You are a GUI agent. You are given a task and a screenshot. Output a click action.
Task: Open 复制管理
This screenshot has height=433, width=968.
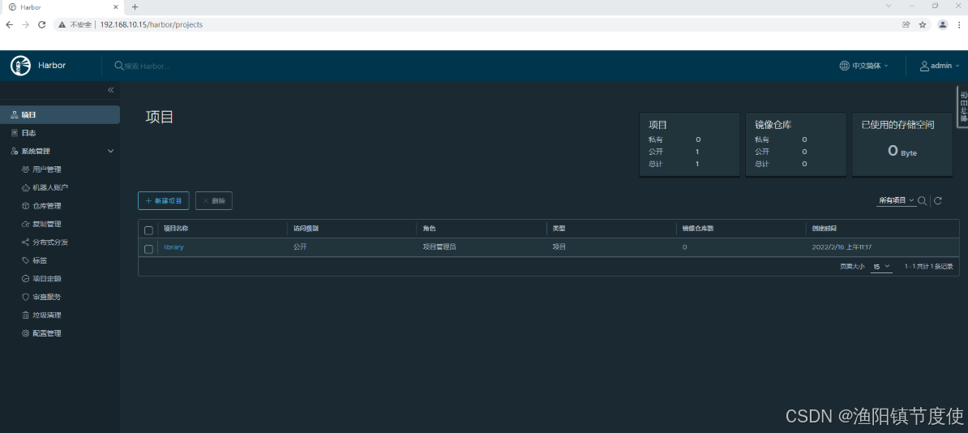(47, 224)
